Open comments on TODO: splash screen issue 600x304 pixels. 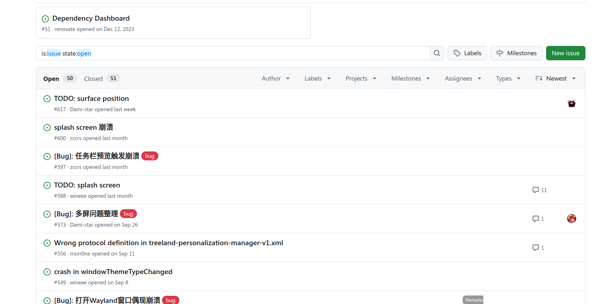click(540, 190)
